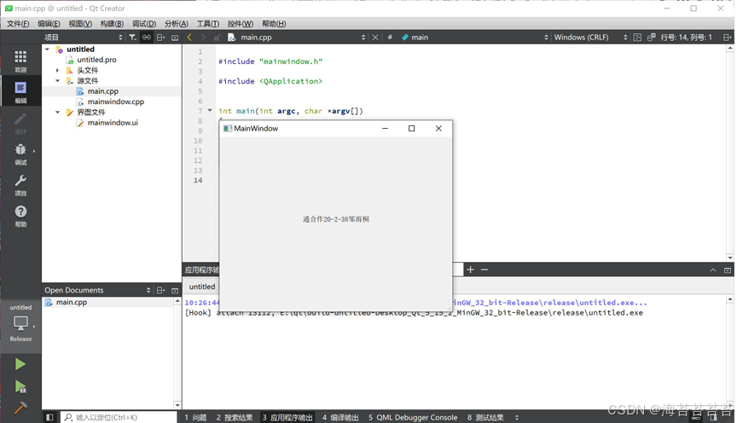Close the Open Documents panel
This screenshot has height=423, width=737.
[175, 290]
